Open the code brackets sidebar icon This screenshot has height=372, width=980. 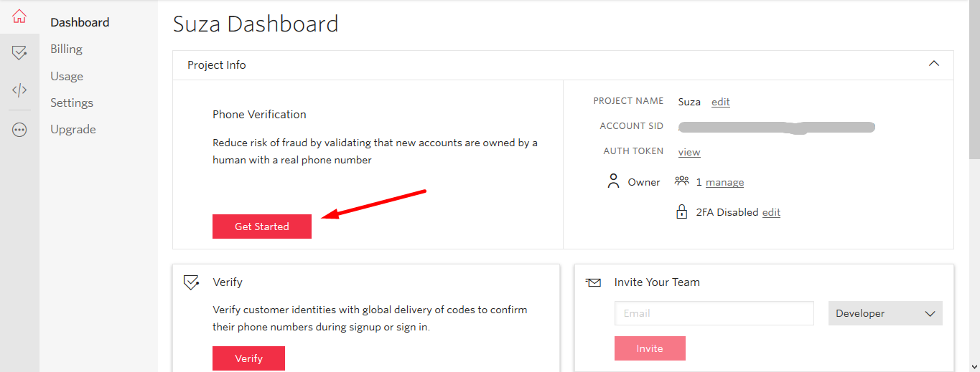click(x=19, y=90)
